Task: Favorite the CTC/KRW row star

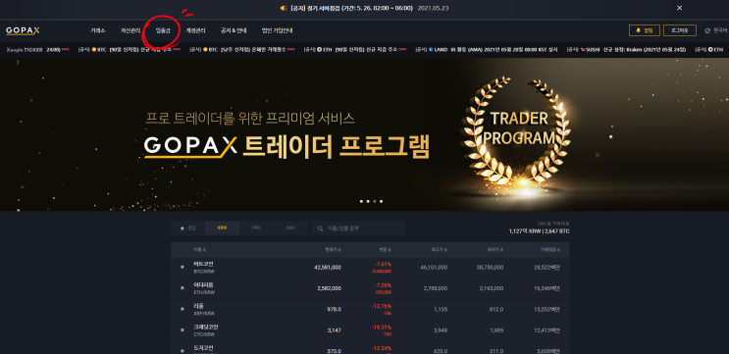Action: (x=182, y=329)
